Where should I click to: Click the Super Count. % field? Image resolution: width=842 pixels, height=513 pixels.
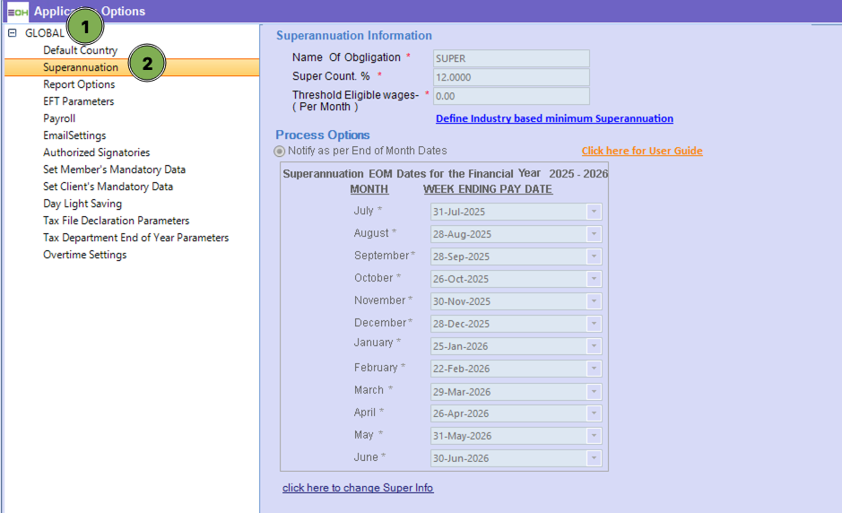click(x=510, y=77)
